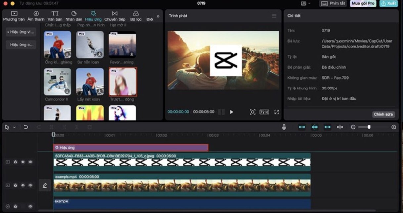Click the zoom-in magnifier on timeline
This screenshot has height=213, width=403.
394,127
